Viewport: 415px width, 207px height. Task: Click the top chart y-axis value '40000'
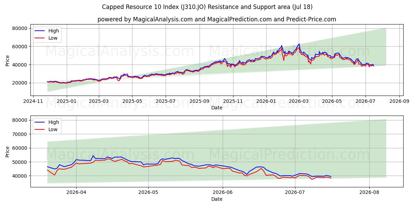[x=20, y=65]
